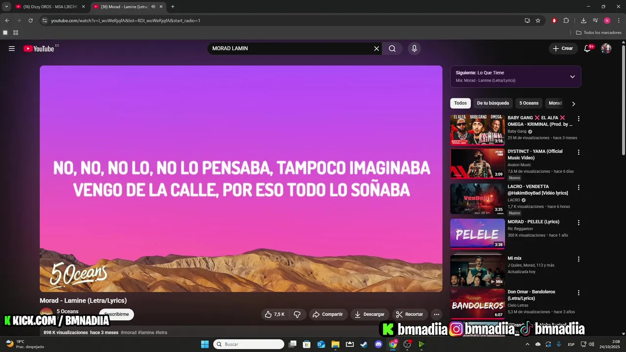
Task: Reload the YouTube page
Action: (x=30, y=21)
